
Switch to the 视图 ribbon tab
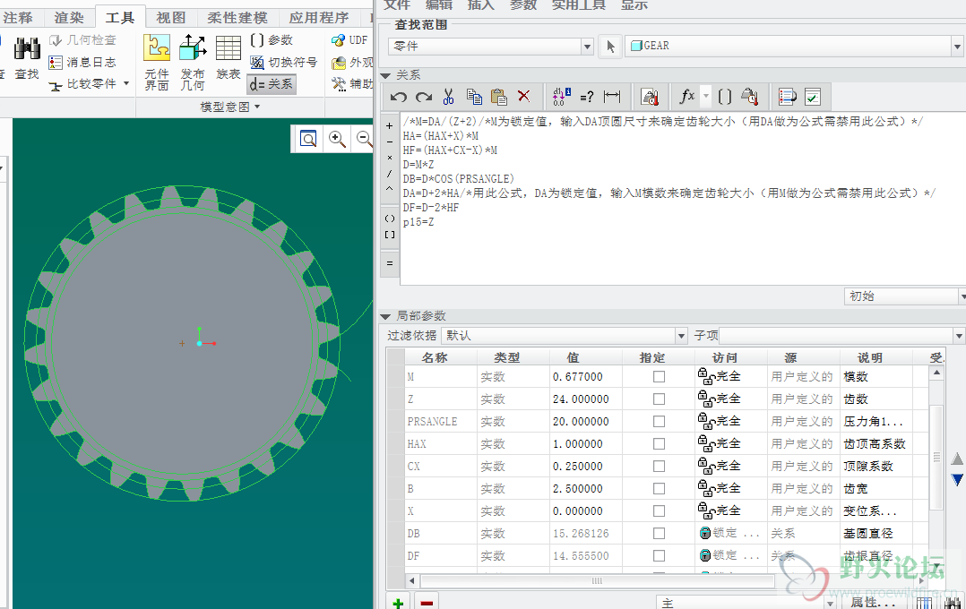(x=170, y=17)
